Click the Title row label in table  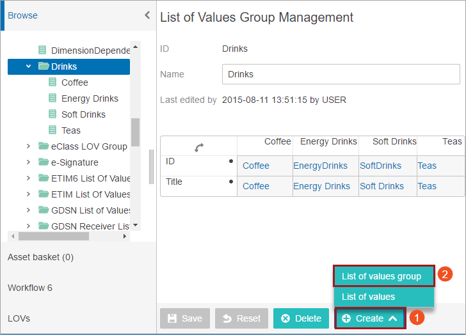(x=174, y=182)
